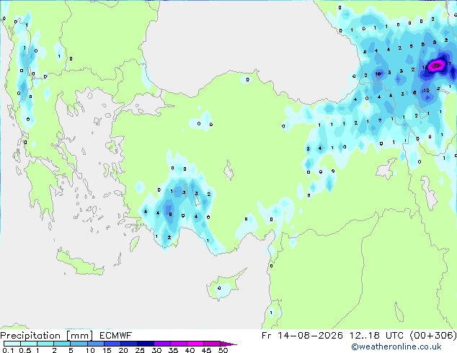
Task: Click the '35' legend tick label
Action: point(173,350)
